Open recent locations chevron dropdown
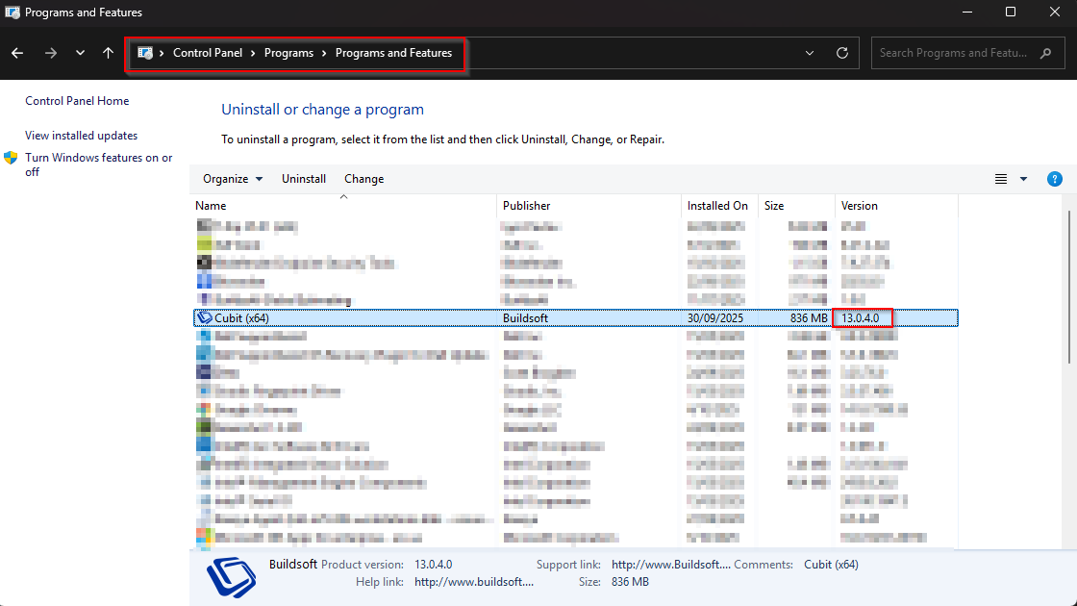Screen dimensions: 1077x606 coord(81,53)
